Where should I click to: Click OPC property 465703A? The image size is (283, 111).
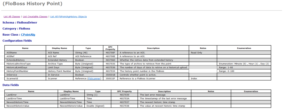[125, 98]
